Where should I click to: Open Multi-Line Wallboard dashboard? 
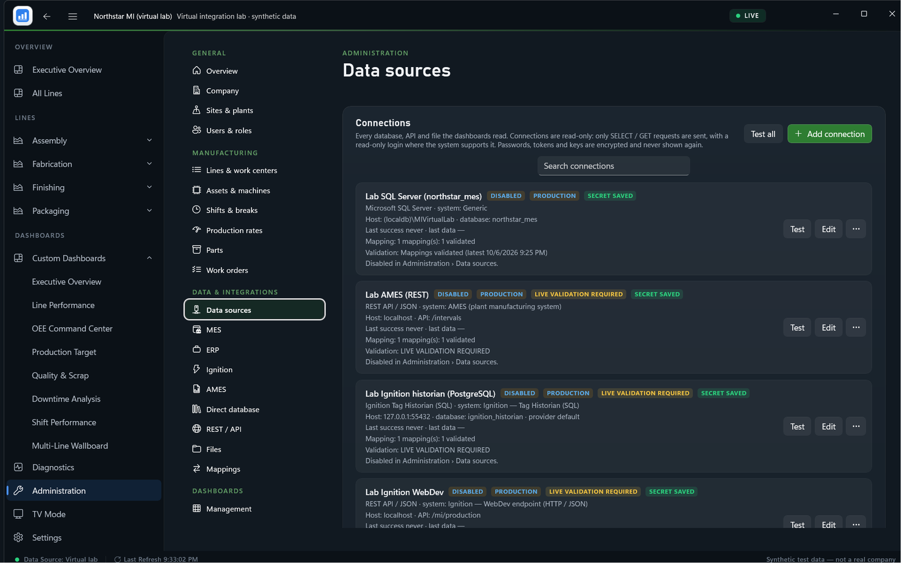(84, 446)
